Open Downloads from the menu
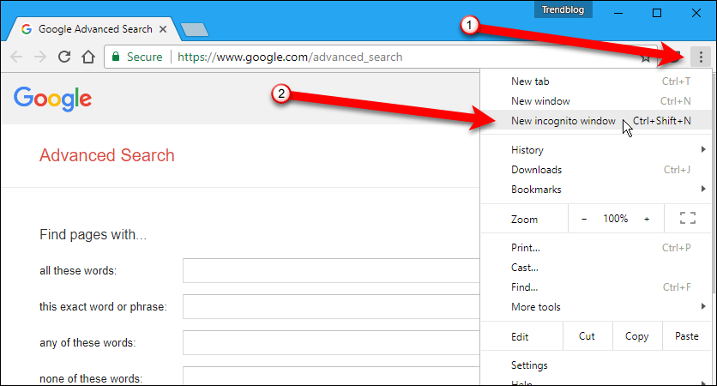This screenshot has width=717, height=386. pyautogui.click(x=596, y=170)
